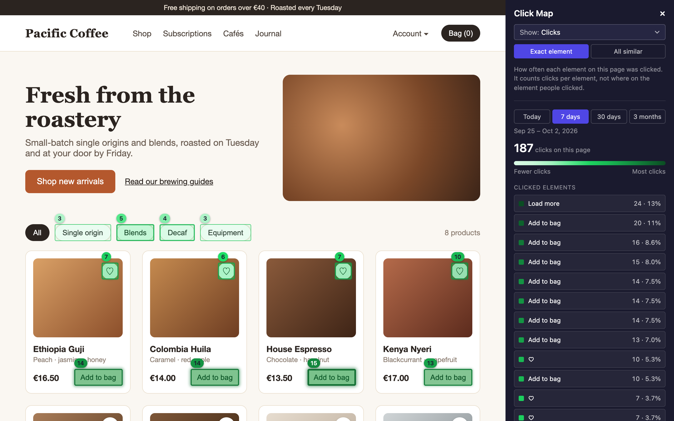Add Colombia Huila to bag
This screenshot has height=421, width=674.
(x=215, y=377)
